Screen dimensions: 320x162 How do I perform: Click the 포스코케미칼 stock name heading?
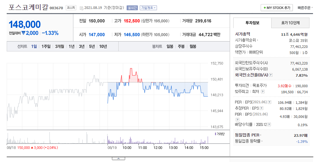[28, 7]
